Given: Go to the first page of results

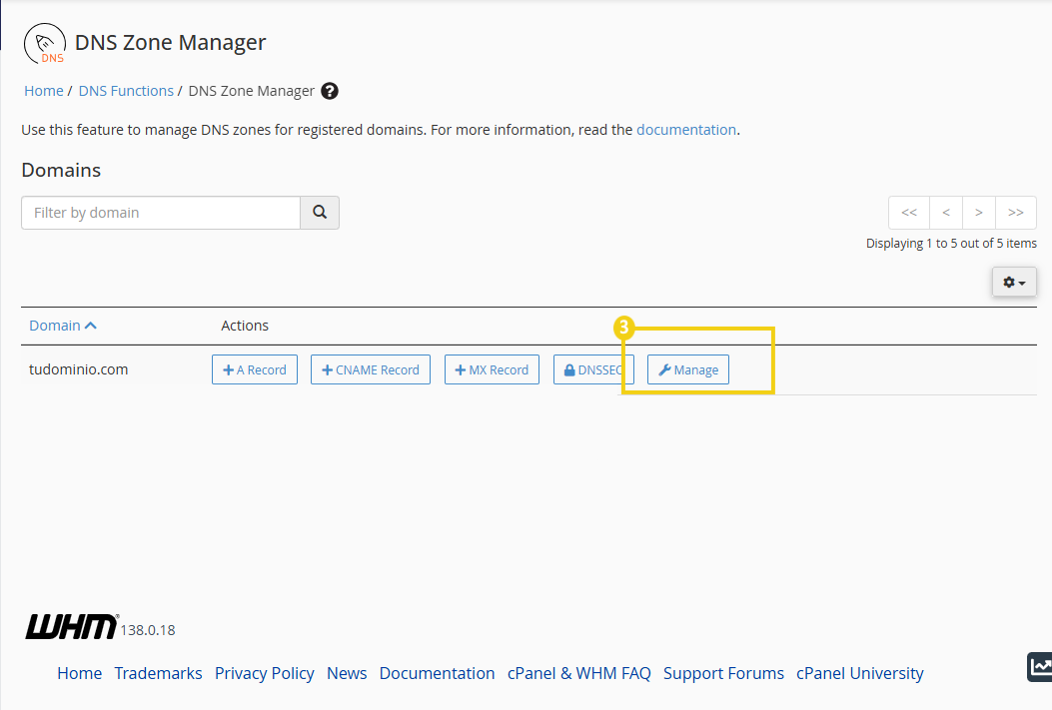Looking at the screenshot, I should click(x=909, y=213).
